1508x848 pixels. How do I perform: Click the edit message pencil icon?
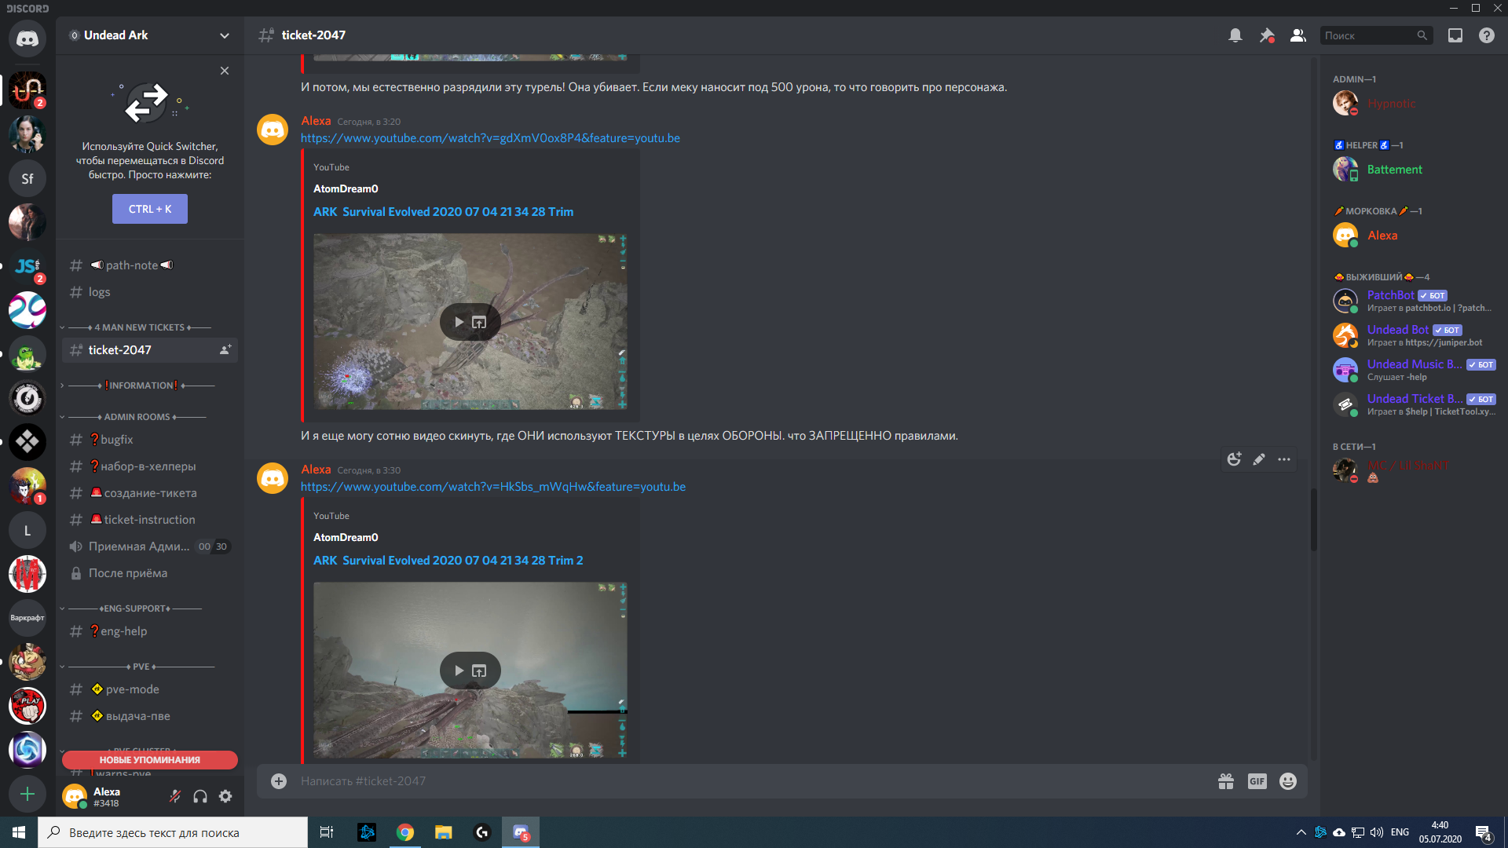point(1260,461)
